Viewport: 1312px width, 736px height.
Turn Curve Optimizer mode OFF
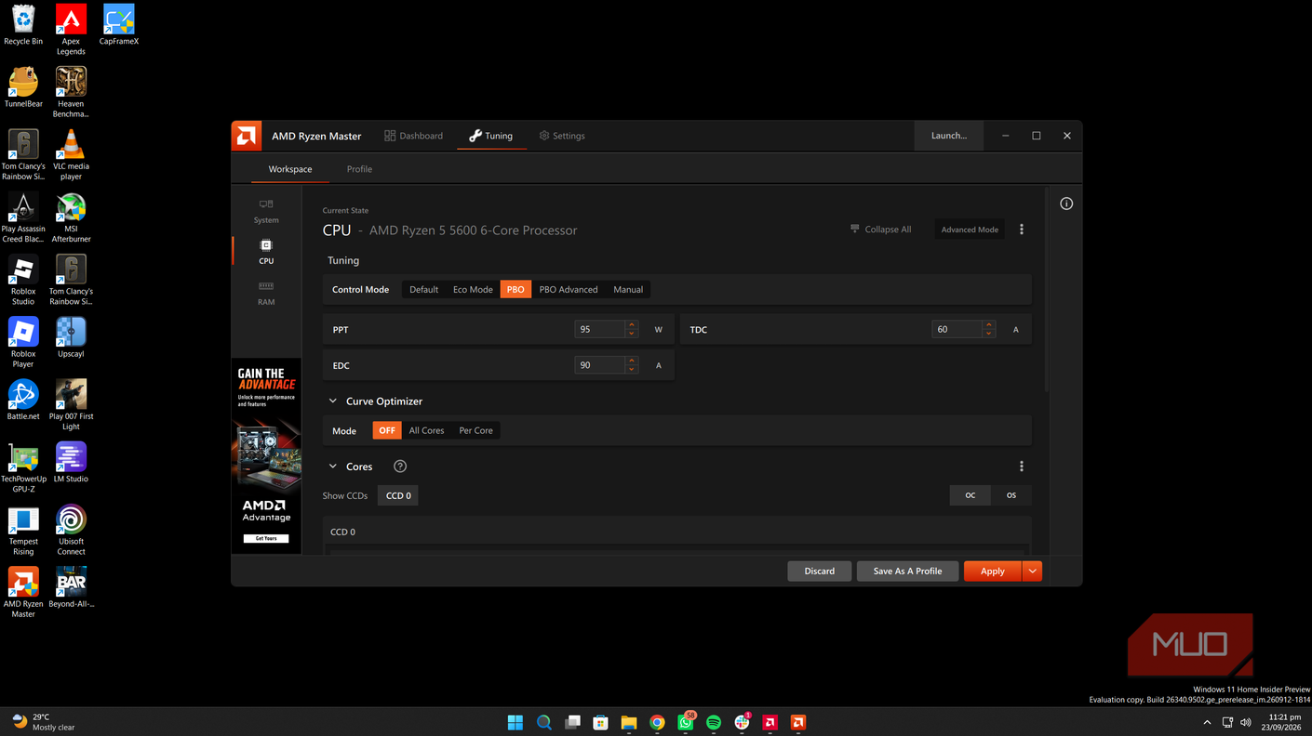387,430
